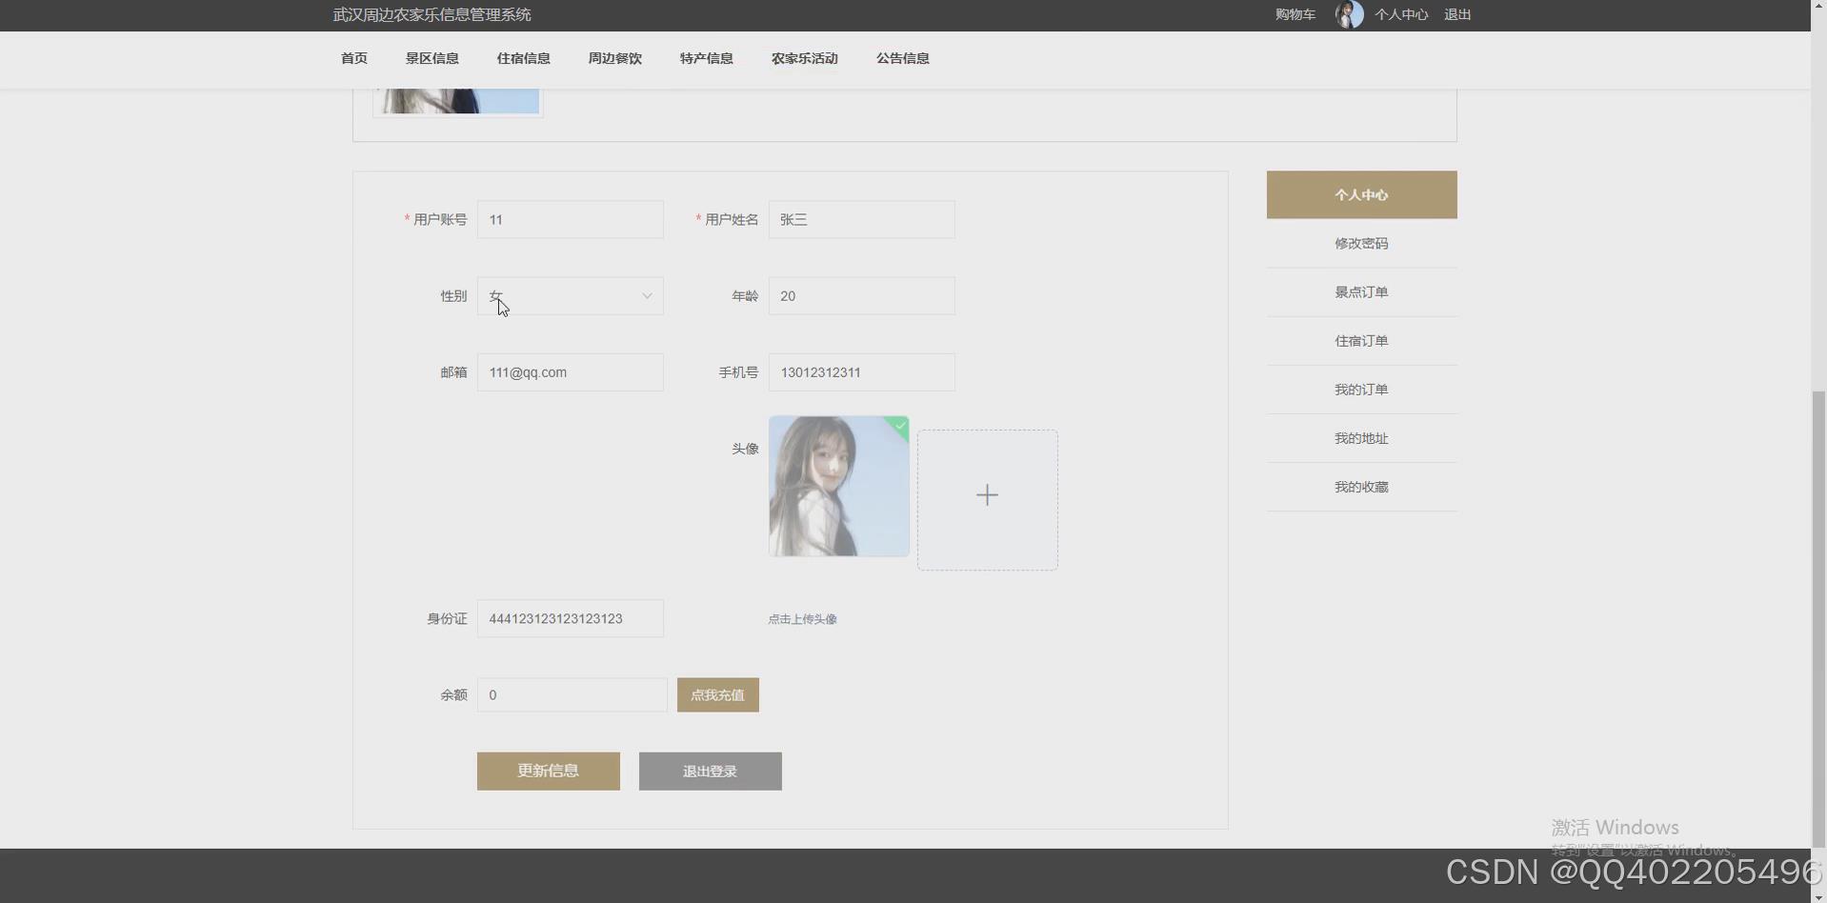Click the 年龄 age input field
Image resolution: width=1827 pixels, height=903 pixels.
click(860, 295)
